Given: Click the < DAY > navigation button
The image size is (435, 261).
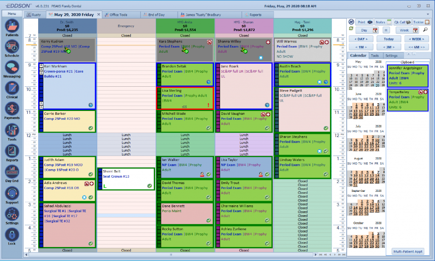Looking at the screenshot, I should tap(361, 39).
